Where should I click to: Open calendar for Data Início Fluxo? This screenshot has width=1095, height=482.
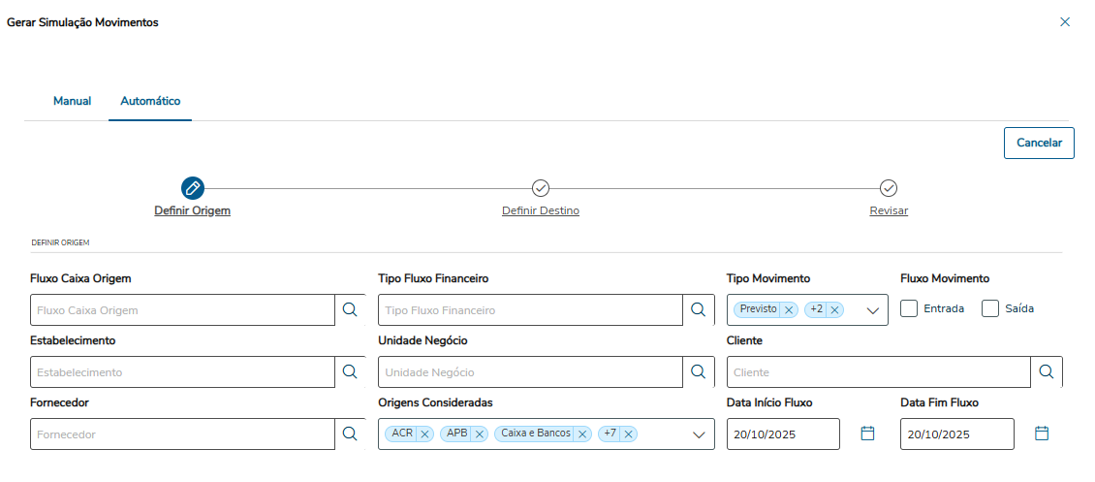point(868,434)
